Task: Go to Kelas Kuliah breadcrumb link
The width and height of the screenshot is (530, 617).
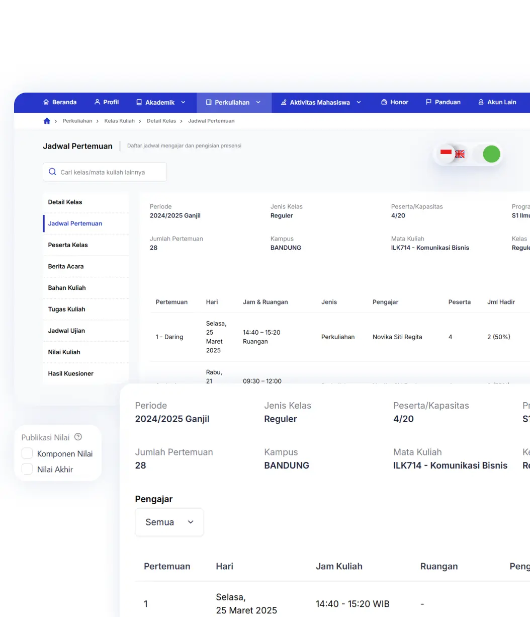Action: click(x=119, y=121)
